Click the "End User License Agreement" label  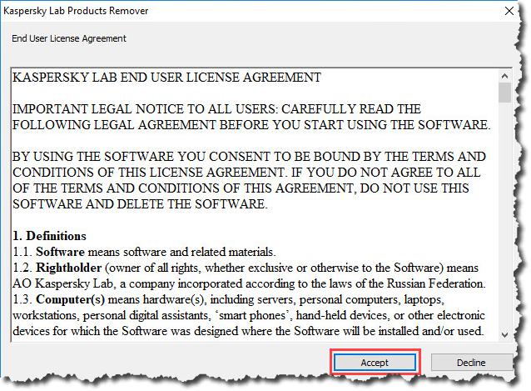[x=69, y=38]
